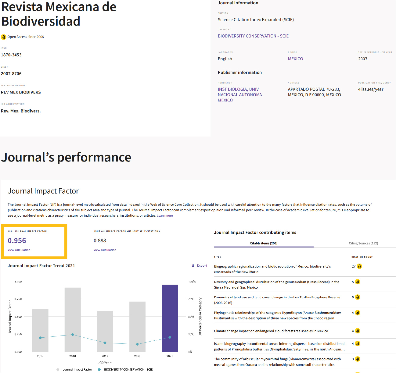The height and width of the screenshot is (373, 396).
Task: Click the 0.956 Journal Impact Factor value
Action: tap(17, 241)
